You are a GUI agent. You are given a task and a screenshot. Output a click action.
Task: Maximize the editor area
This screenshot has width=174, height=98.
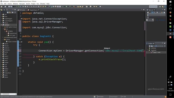[144, 10]
